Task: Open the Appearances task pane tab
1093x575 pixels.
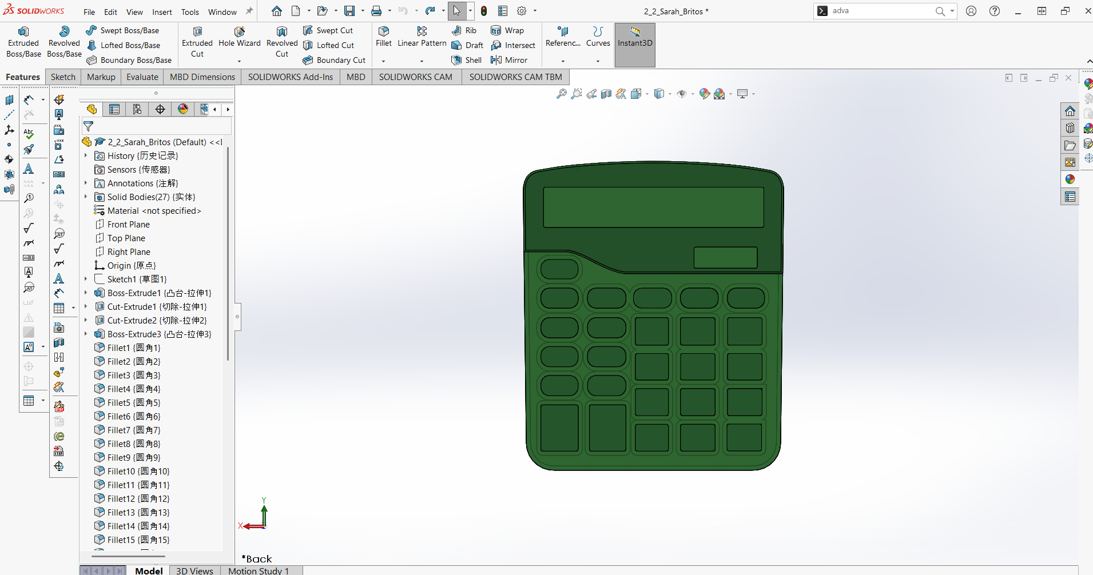Action: click(x=1070, y=179)
